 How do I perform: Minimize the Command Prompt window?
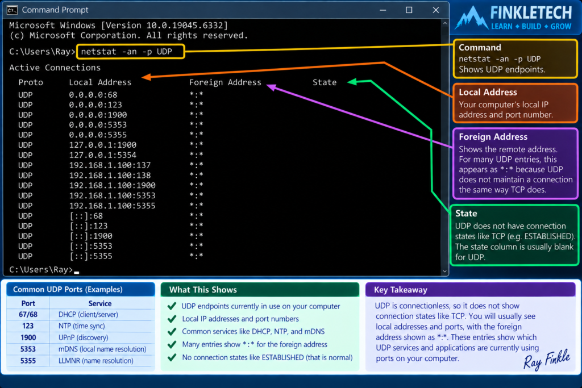[x=383, y=10]
